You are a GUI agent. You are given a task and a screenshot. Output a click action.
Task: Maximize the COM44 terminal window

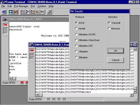[131, 45]
